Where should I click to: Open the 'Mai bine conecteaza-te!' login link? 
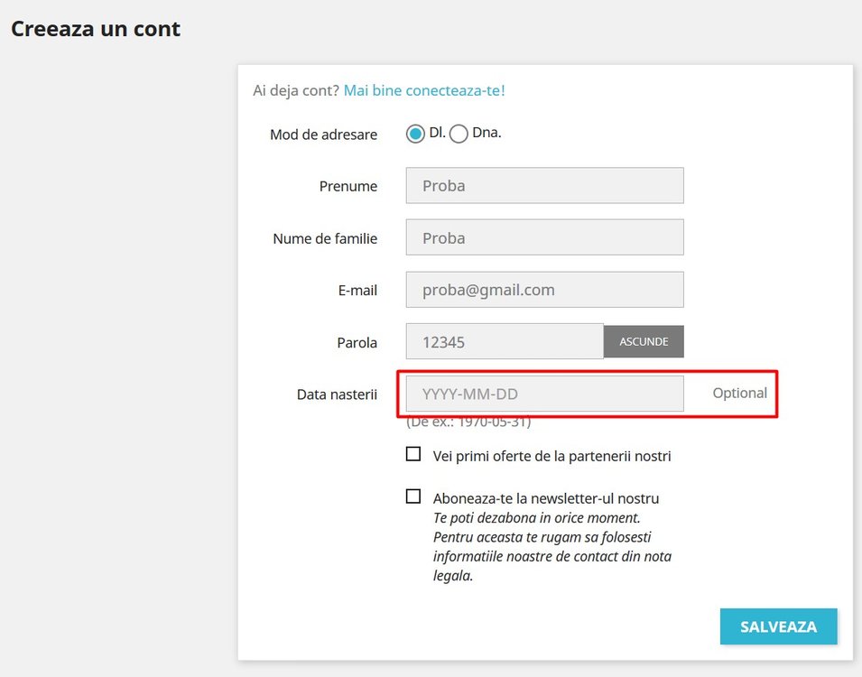[x=424, y=90]
